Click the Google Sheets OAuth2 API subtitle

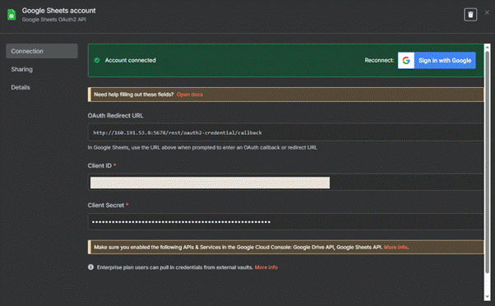point(54,20)
